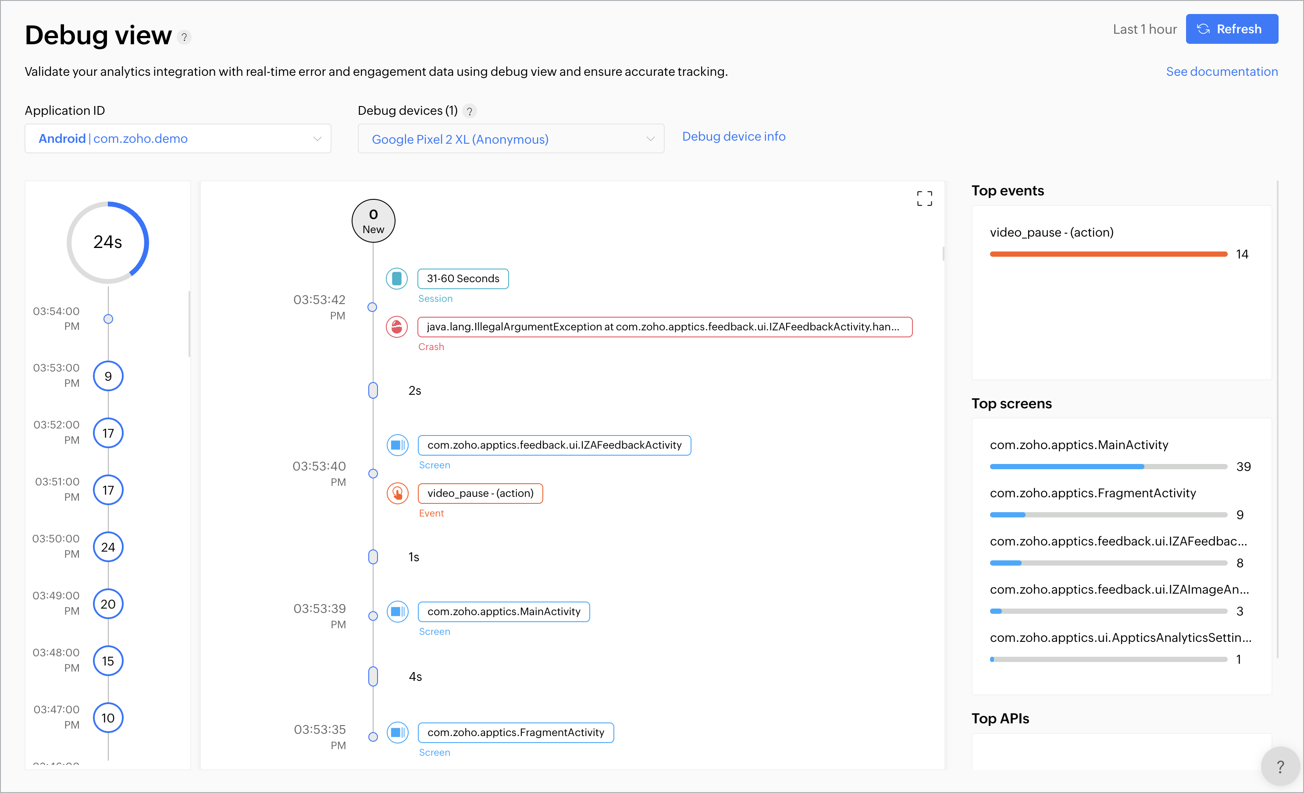Screen dimensions: 1304x793
Task: Select the 03:50:00 PM marker showing 24
Action: 108,547
